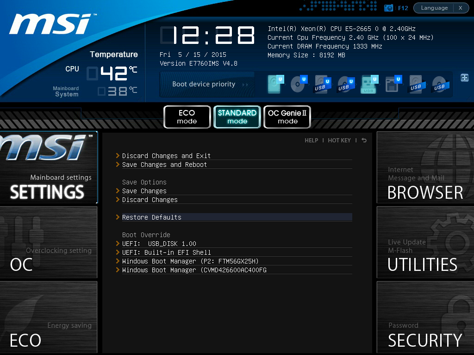Open the UTILITIES Live Update panel
474x355 pixels.
425,242
